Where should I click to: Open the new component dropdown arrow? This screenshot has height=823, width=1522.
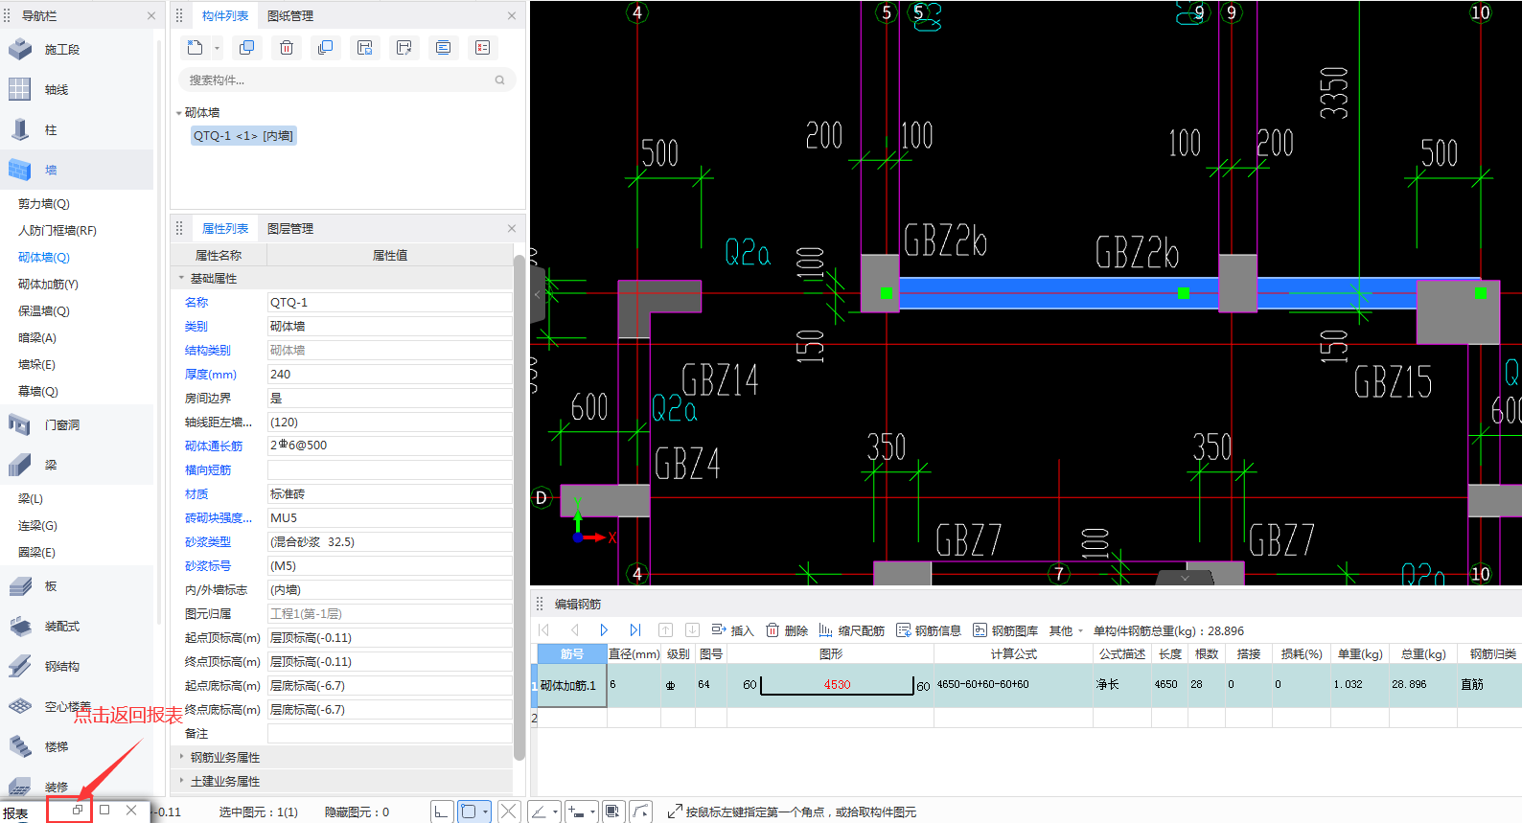point(217,48)
